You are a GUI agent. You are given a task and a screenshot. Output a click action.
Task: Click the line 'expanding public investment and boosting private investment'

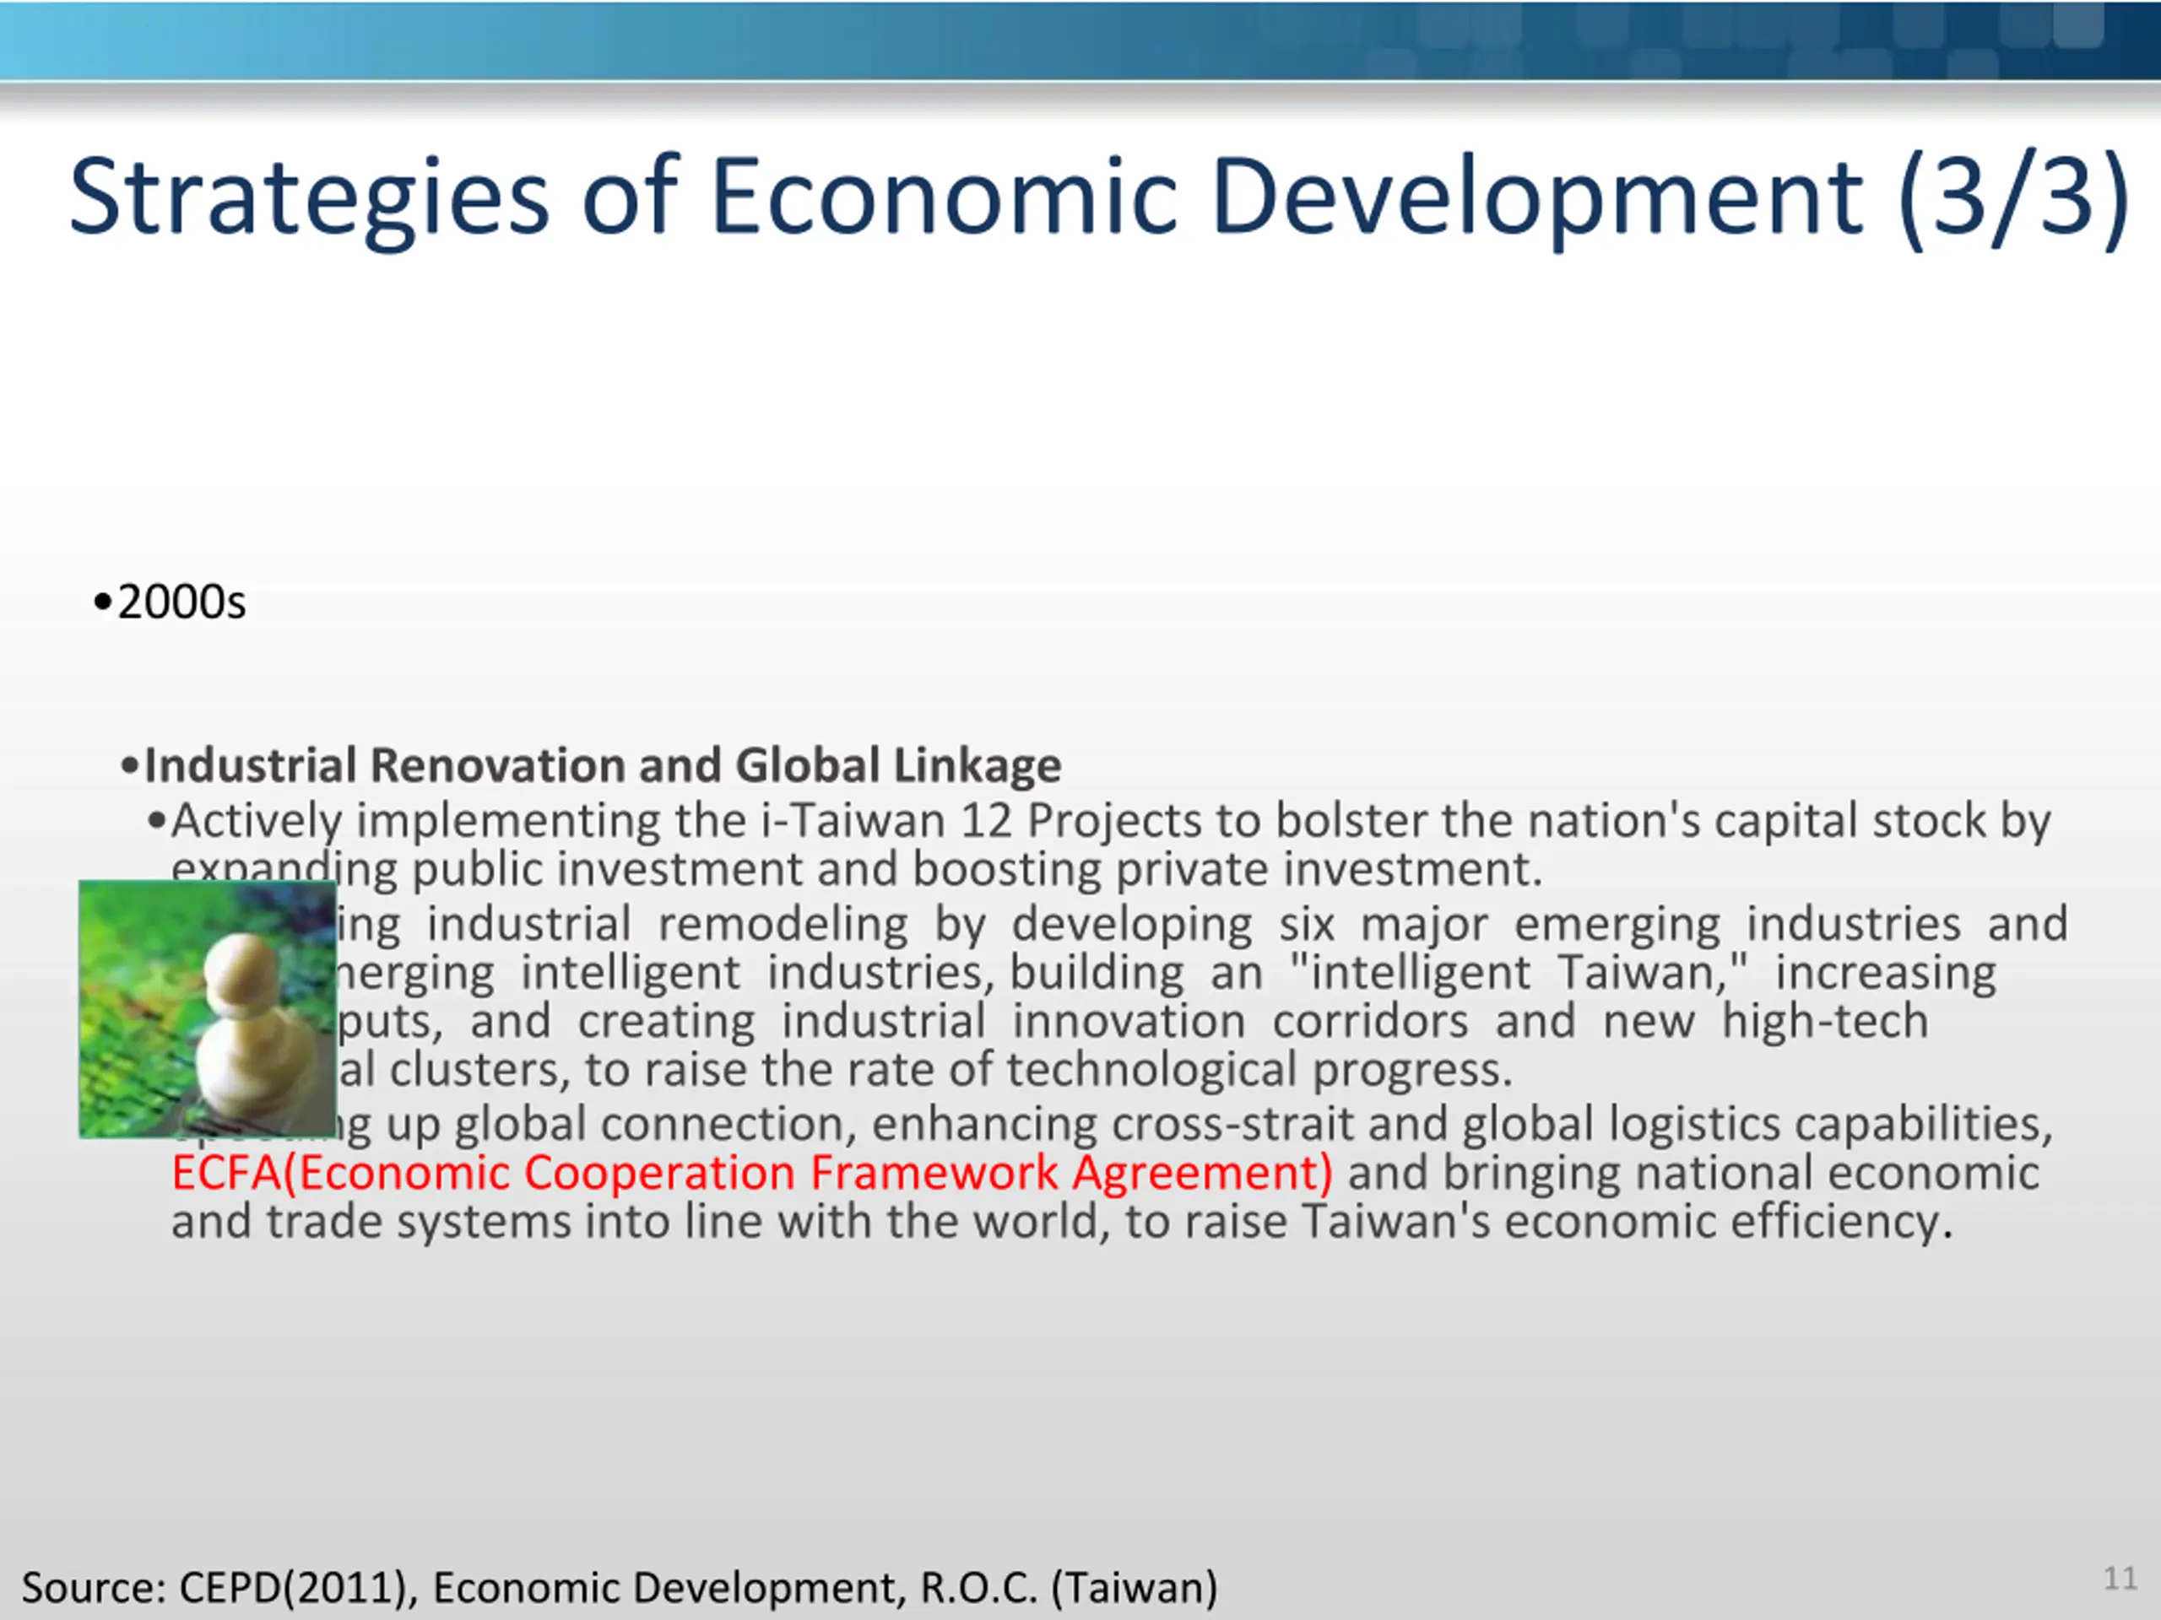(x=857, y=869)
